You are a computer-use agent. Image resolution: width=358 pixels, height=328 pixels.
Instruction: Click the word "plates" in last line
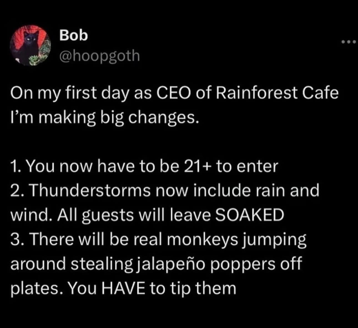point(35,288)
